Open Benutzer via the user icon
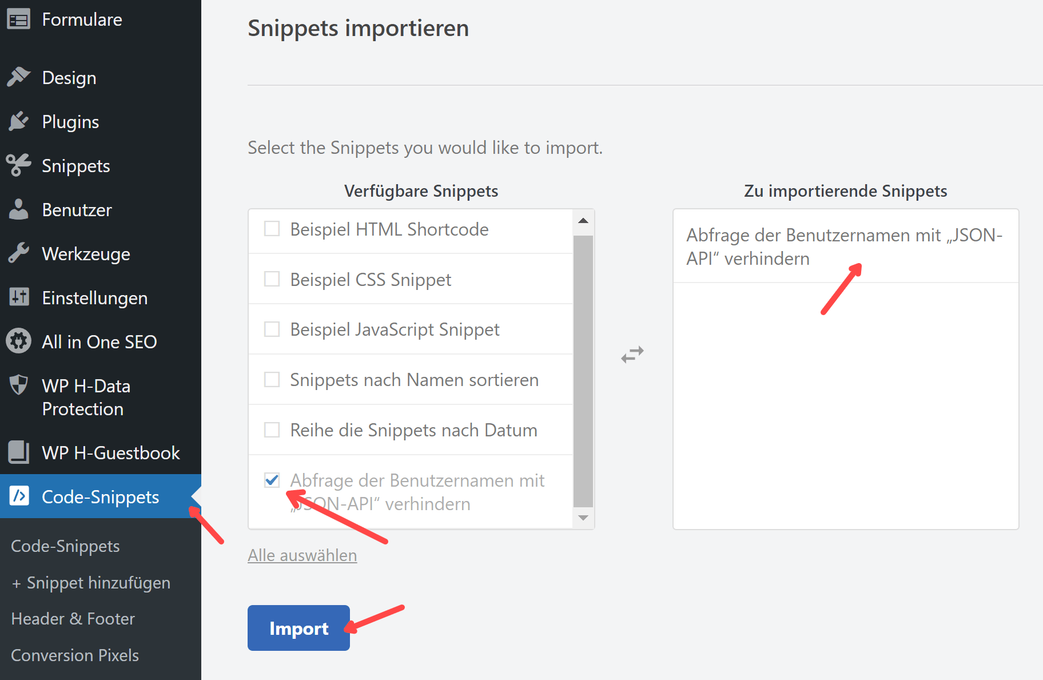The image size is (1043, 680). [x=18, y=209]
